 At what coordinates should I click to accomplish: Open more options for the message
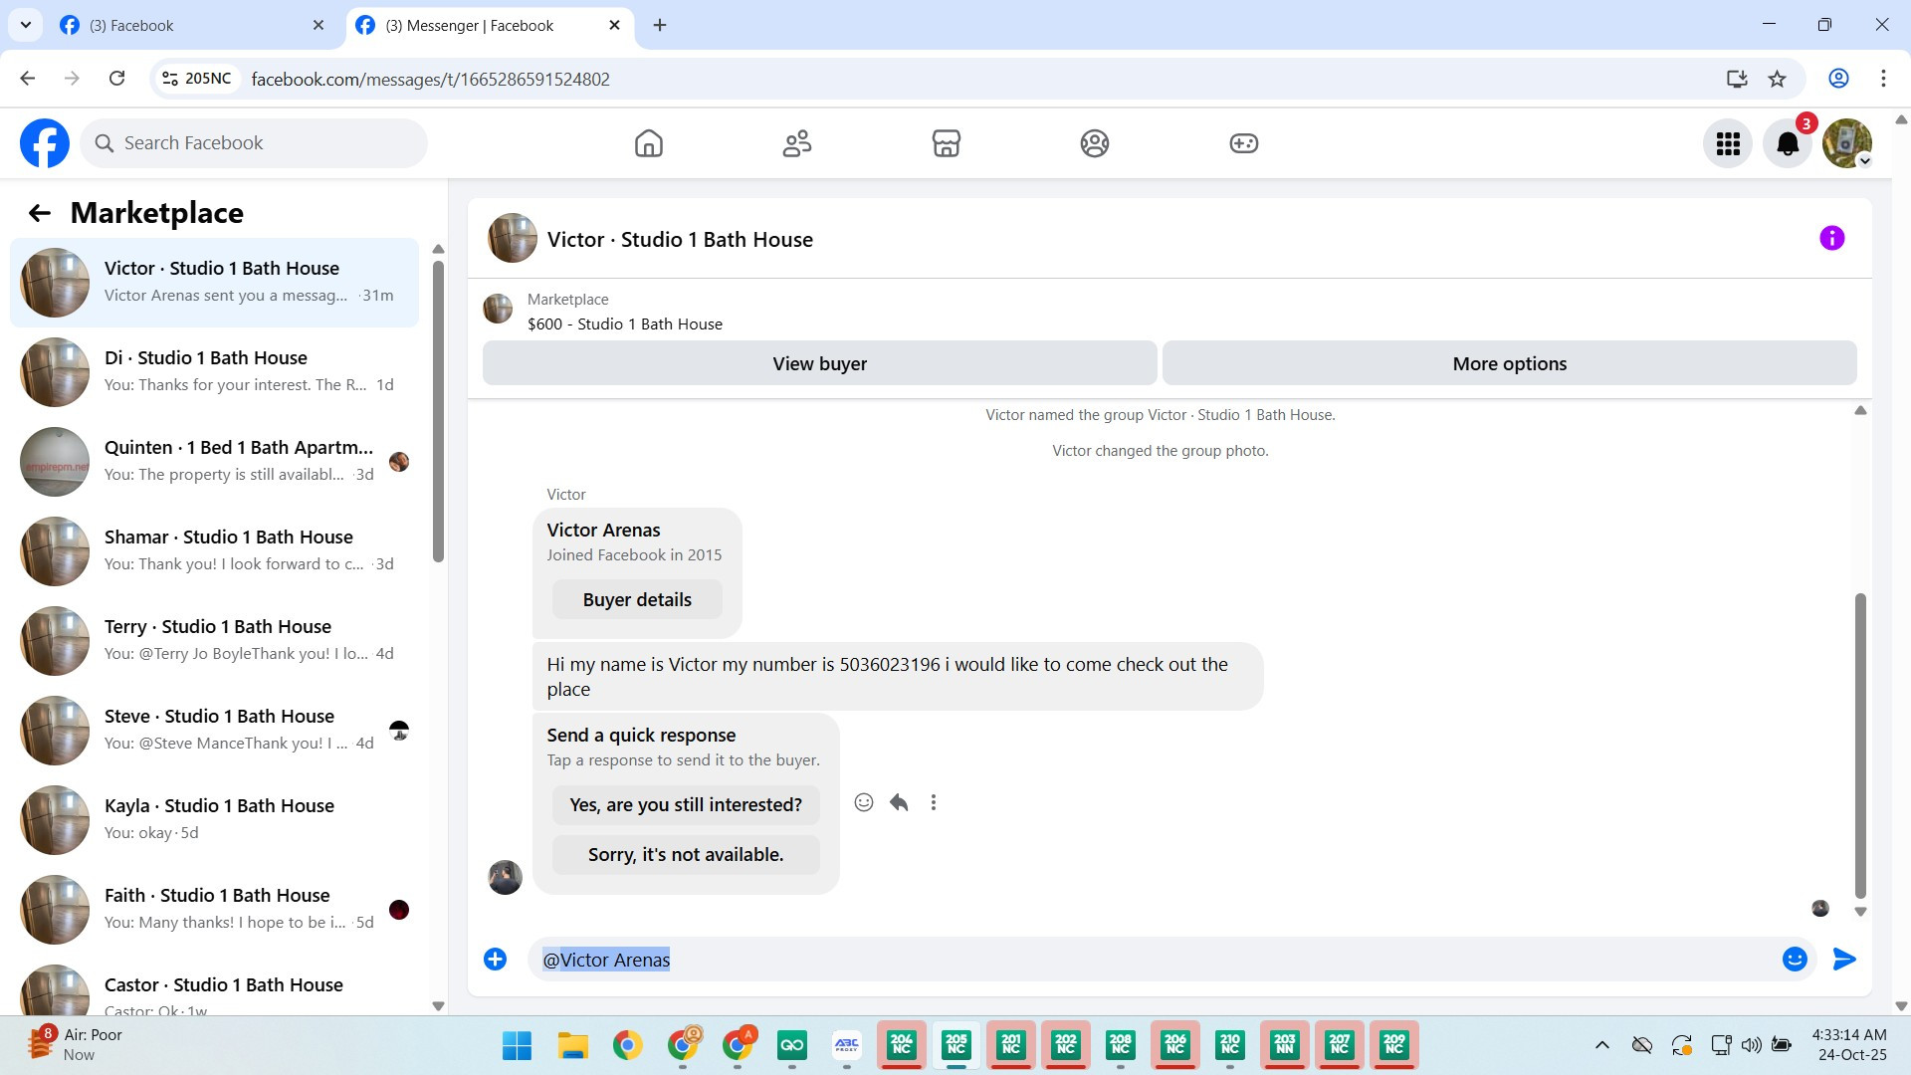tap(934, 802)
